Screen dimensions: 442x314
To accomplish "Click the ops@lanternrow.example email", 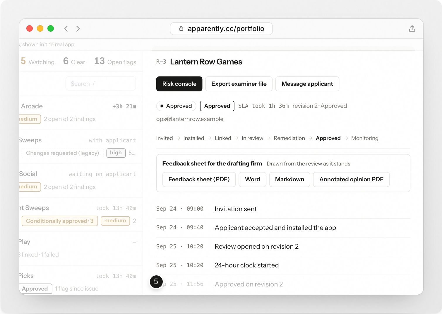I will pyautogui.click(x=190, y=119).
